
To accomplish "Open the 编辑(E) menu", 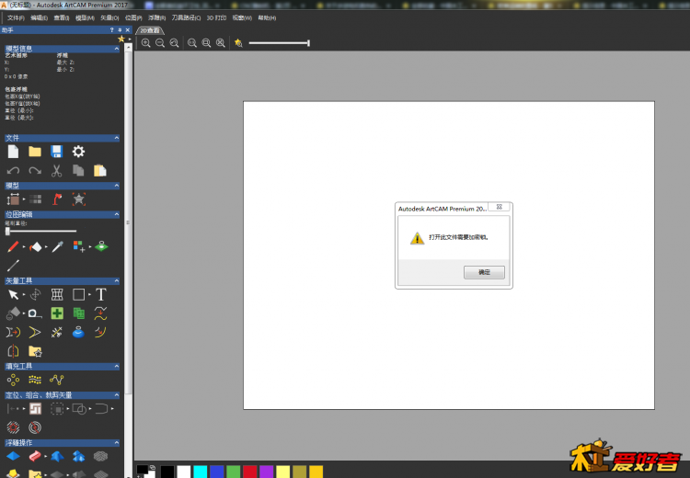I will 40,18.
